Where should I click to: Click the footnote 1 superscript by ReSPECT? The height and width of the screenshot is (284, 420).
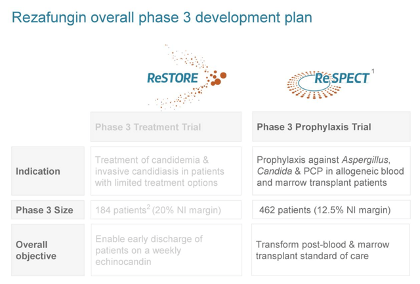coord(373,71)
